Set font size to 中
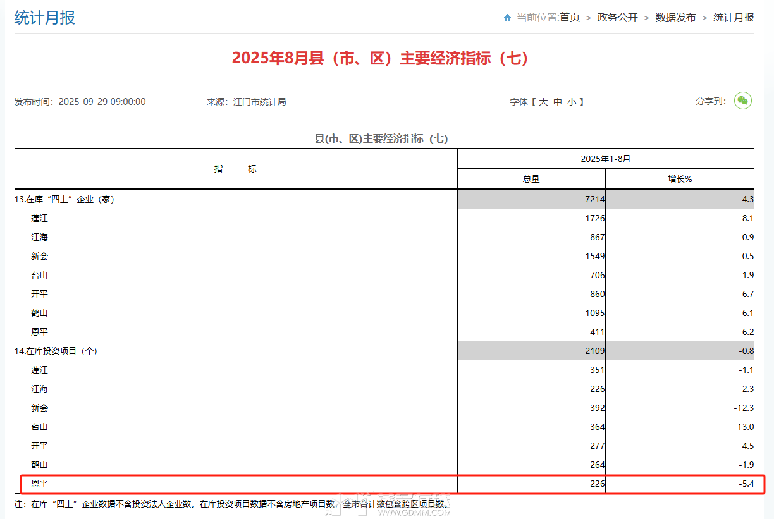This screenshot has height=519, width=774. pos(558,102)
